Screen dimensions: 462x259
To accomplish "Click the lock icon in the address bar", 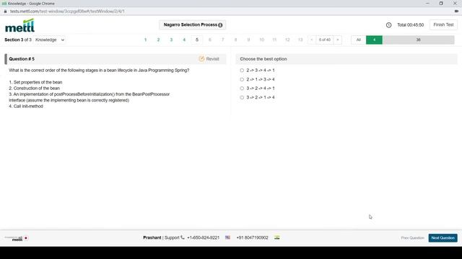I will (5, 12).
